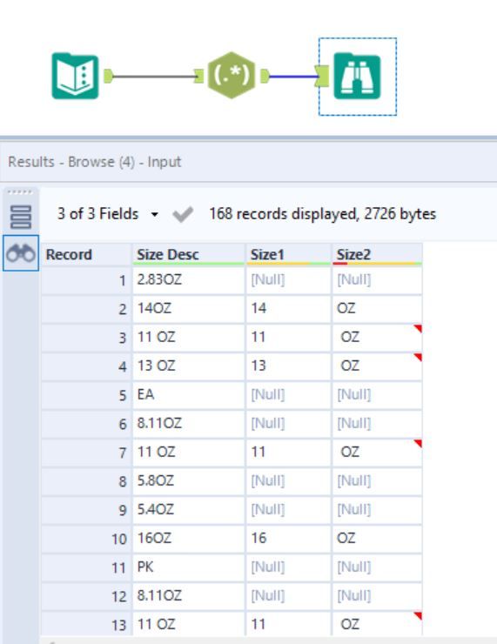Click the grey checkmark apply icon
The width and height of the screenshot is (497, 644).
[183, 214]
